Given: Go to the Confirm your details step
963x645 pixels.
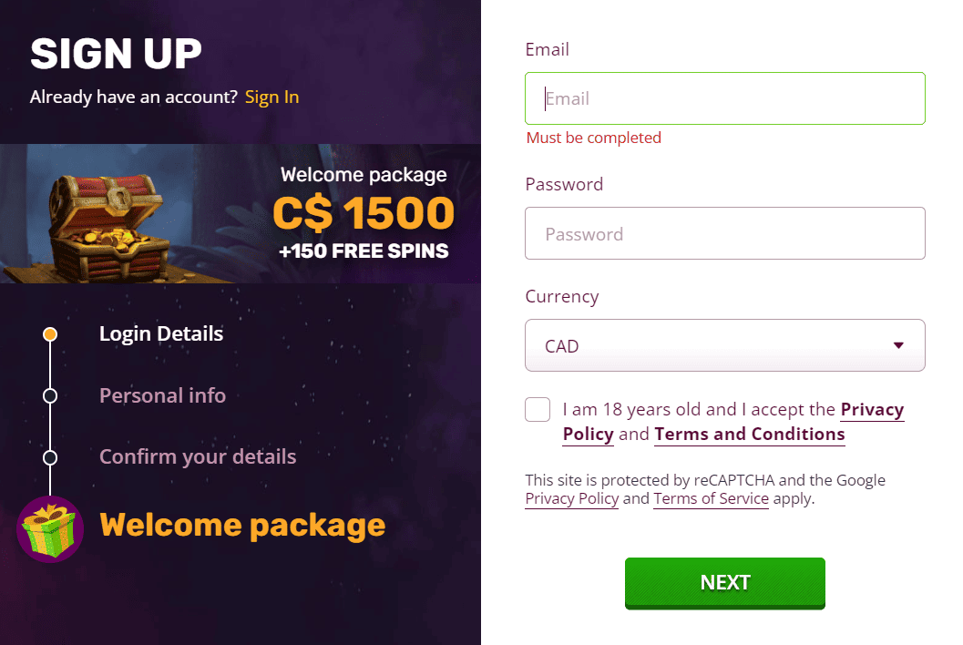Looking at the screenshot, I should point(198,457).
